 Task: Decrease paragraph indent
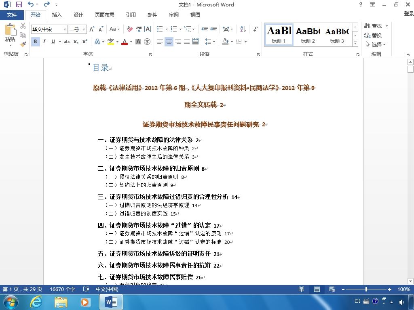(x=204, y=29)
